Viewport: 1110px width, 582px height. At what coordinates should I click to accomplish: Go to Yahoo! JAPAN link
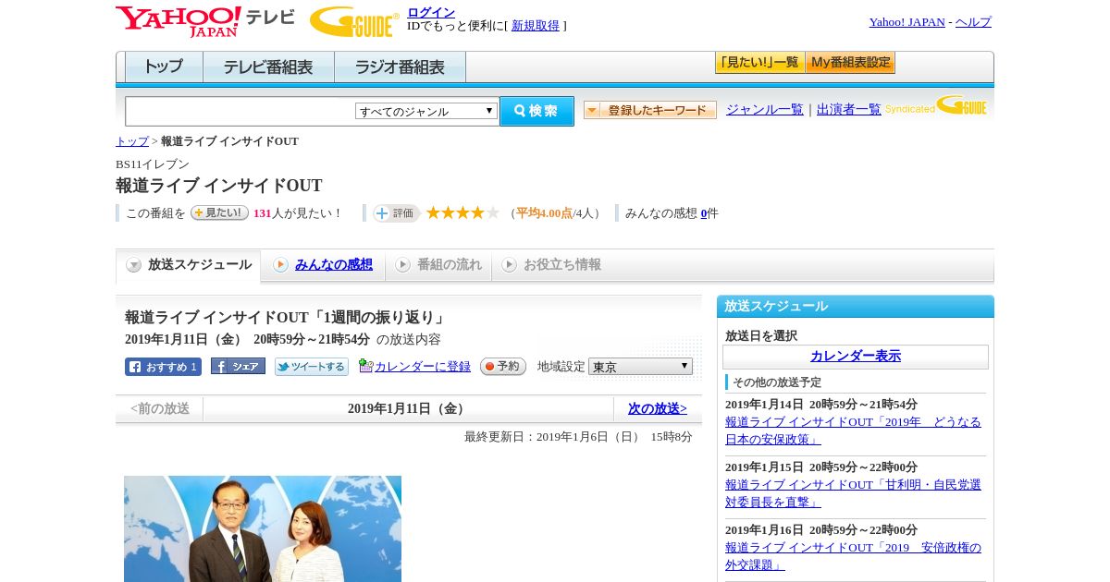[x=907, y=22]
